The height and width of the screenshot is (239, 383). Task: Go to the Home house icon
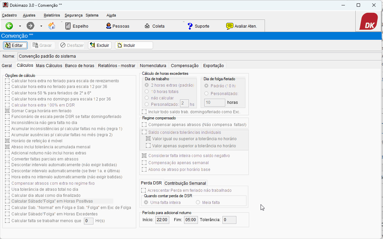(52, 26)
